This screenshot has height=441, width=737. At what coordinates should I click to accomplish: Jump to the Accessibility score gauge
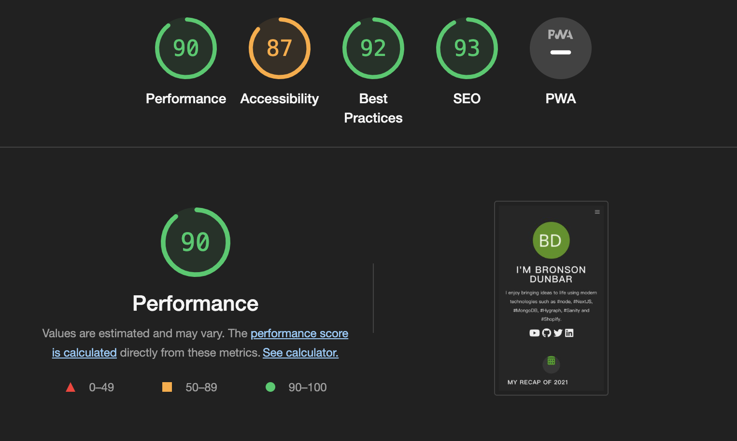point(280,48)
